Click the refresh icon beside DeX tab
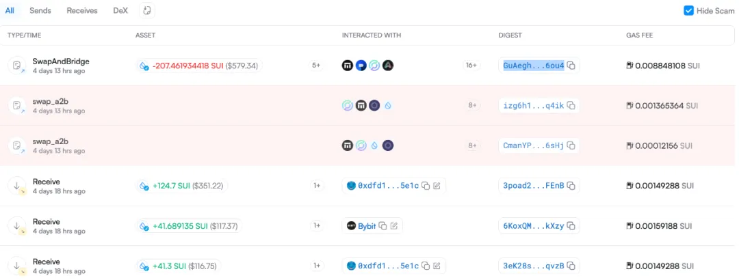The width and height of the screenshot is (739, 280). [x=147, y=11]
